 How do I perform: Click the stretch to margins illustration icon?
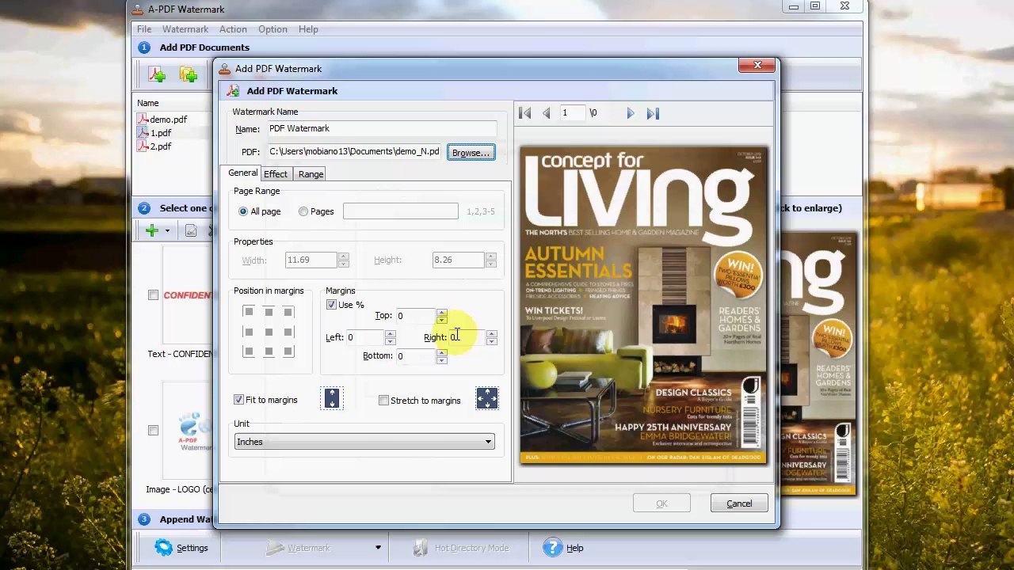tap(487, 398)
